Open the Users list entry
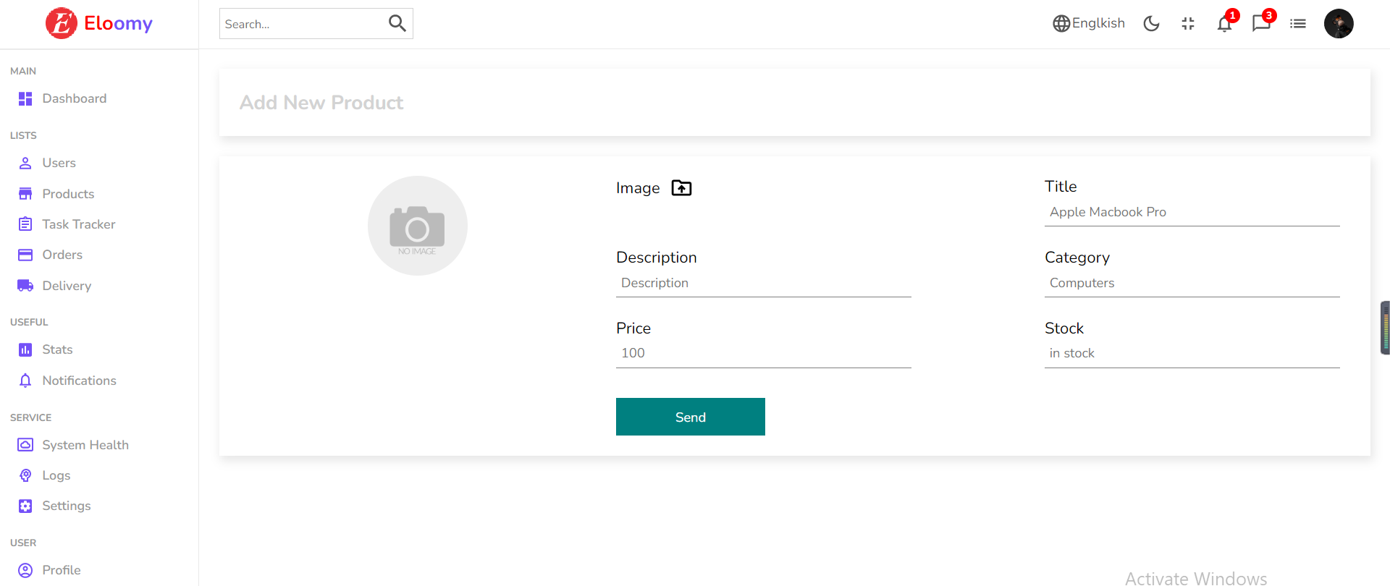Screen dimensions: 1390x586 [x=59, y=162]
